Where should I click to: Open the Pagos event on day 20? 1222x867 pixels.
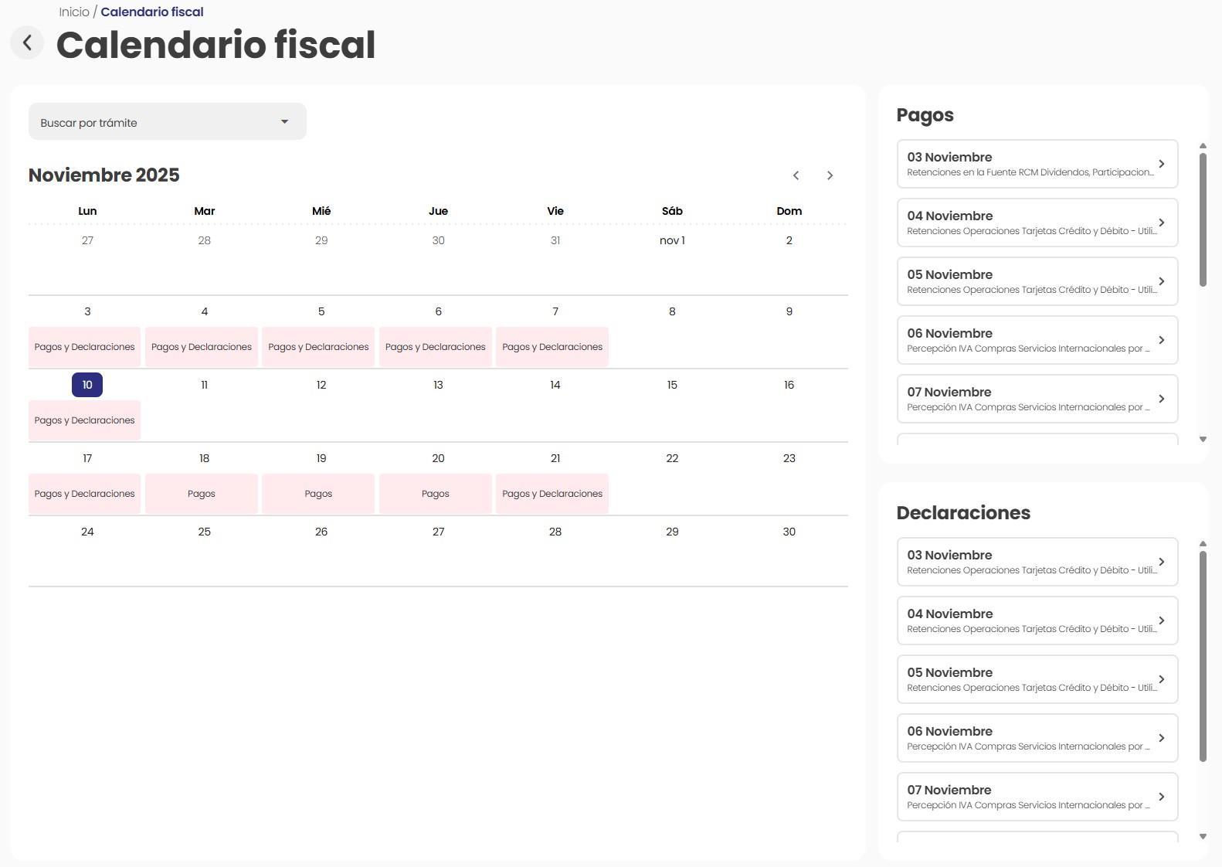pyautogui.click(x=436, y=494)
